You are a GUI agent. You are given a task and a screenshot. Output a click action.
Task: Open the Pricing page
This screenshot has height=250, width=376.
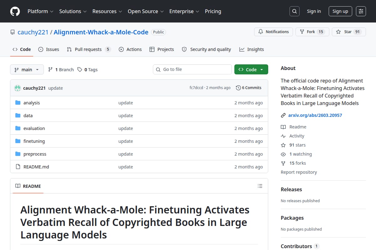(x=213, y=11)
